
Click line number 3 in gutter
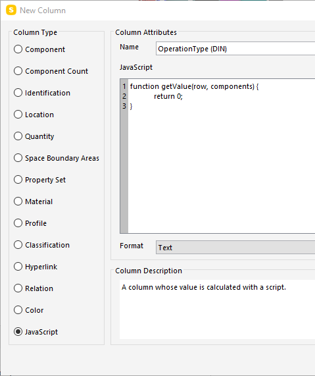click(124, 106)
